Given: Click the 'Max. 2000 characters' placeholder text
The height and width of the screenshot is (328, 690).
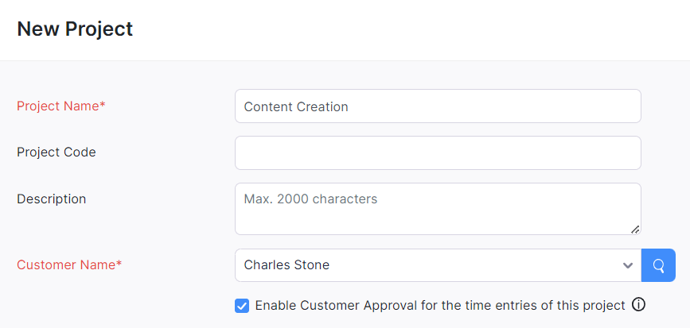Looking at the screenshot, I should pyautogui.click(x=310, y=199).
